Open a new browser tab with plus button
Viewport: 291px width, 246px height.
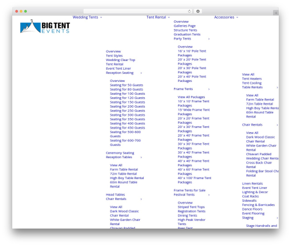tap(276, 13)
